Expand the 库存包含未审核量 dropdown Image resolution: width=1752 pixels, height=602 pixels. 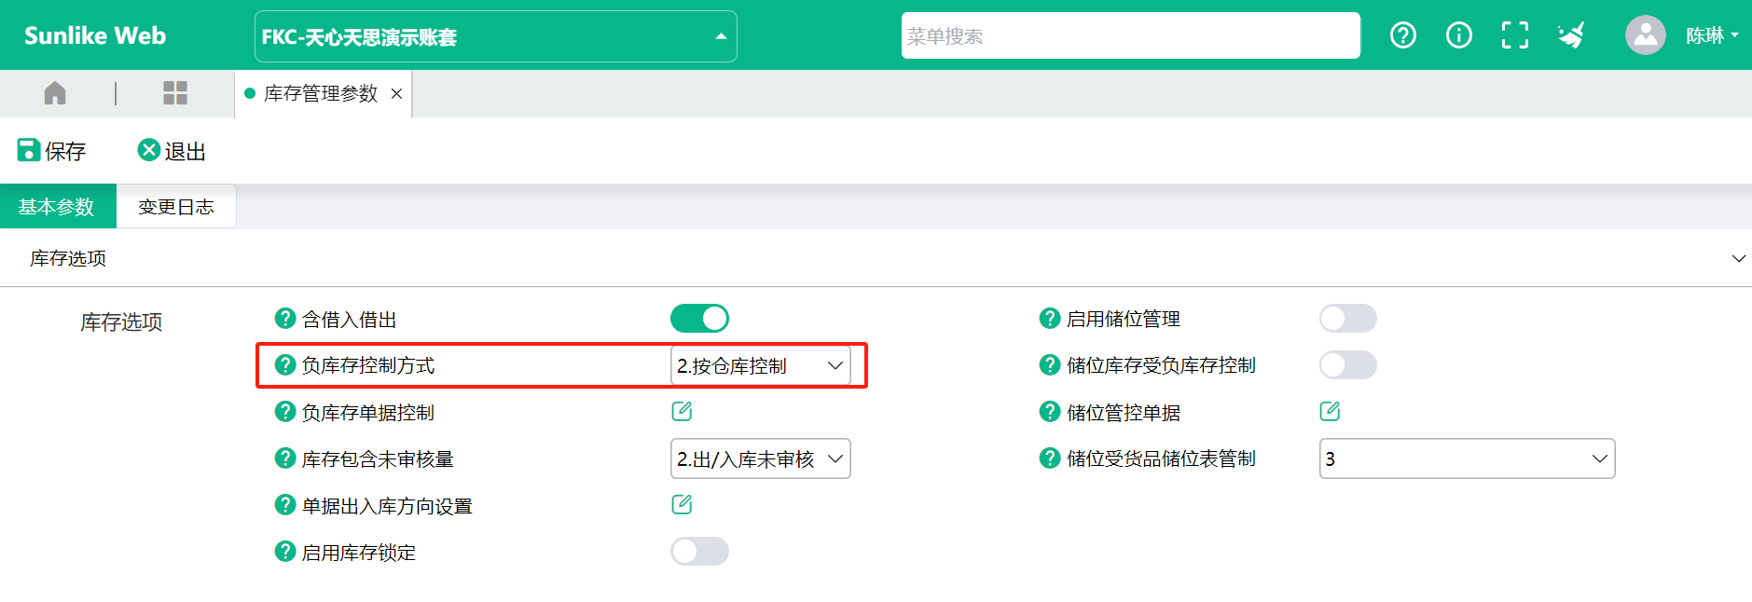click(x=761, y=458)
